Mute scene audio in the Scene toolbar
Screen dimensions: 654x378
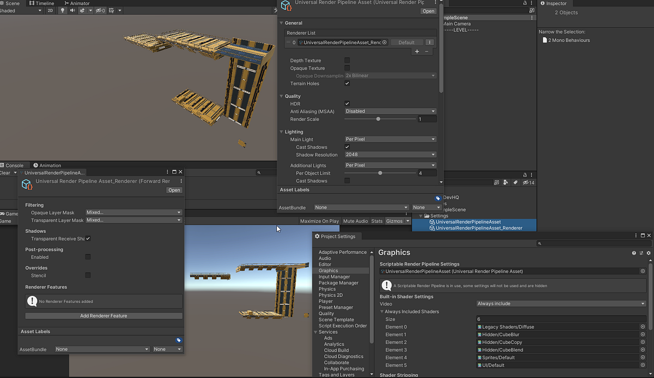click(x=72, y=10)
